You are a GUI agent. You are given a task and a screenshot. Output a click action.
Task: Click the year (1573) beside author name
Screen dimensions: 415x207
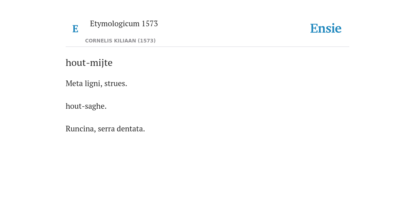tap(147, 41)
